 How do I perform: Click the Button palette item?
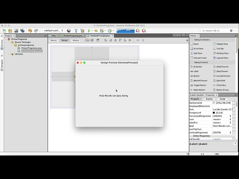(x=195, y=76)
